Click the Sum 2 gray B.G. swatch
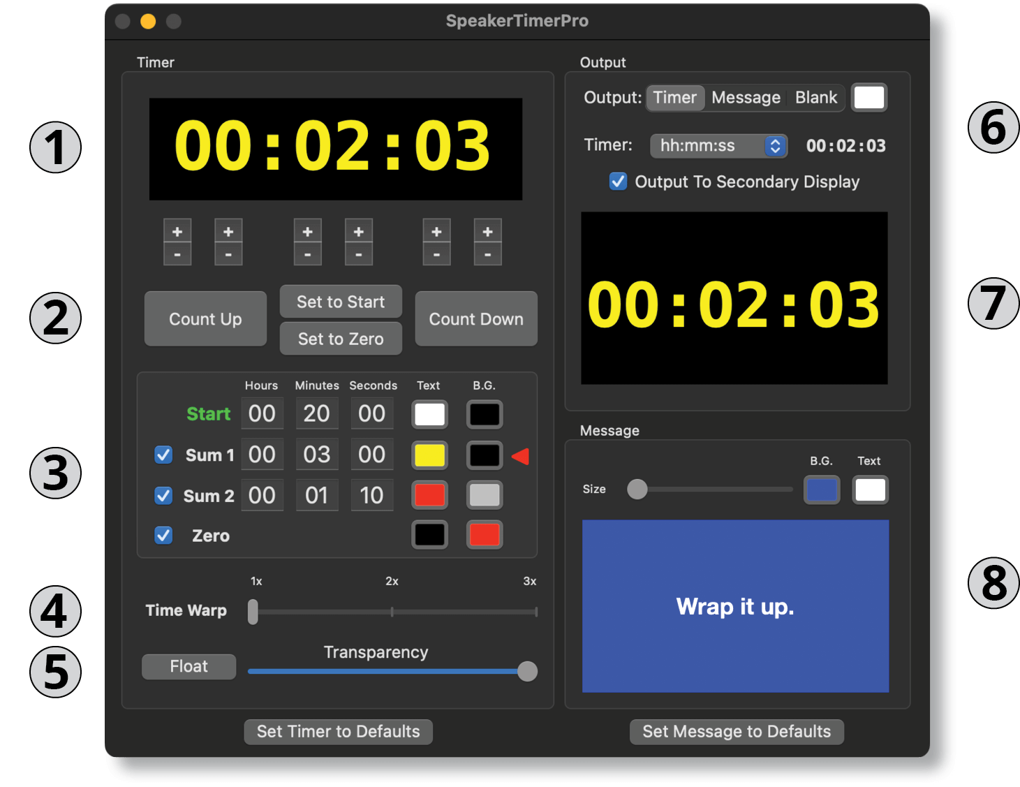The height and width of the screenshot is (787, 1020). (485, 495)
